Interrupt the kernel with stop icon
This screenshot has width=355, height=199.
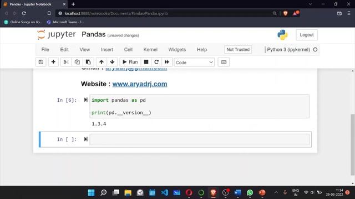pyautogui.click(x=146, y=62)
